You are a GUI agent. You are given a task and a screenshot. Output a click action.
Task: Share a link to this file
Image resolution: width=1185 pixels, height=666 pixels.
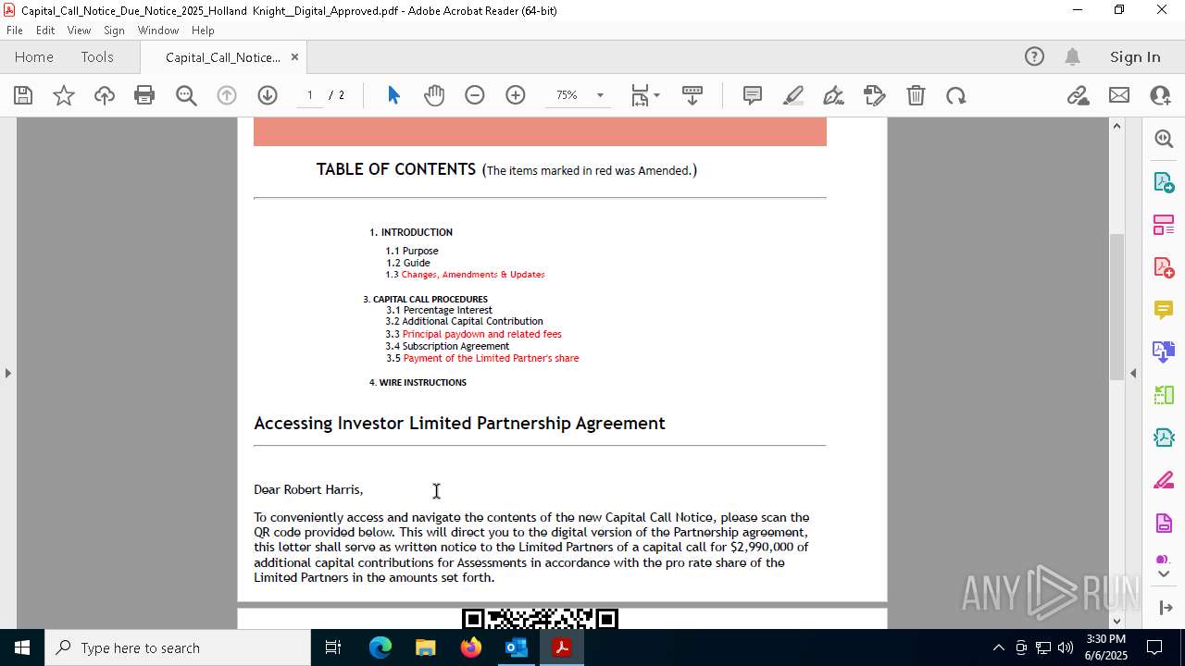click(x=1078, y=95)
